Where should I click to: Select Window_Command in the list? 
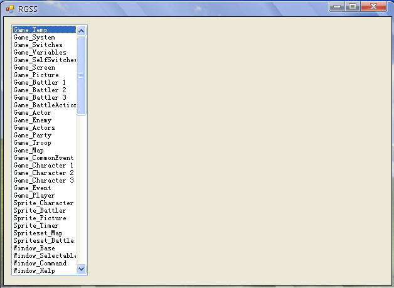click(x=44, y=264)
